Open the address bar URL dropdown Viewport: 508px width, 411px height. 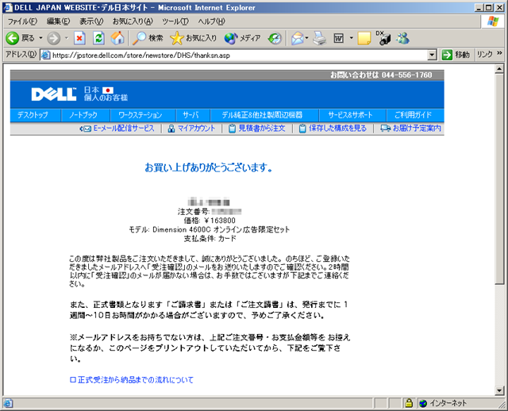point(432,56)
